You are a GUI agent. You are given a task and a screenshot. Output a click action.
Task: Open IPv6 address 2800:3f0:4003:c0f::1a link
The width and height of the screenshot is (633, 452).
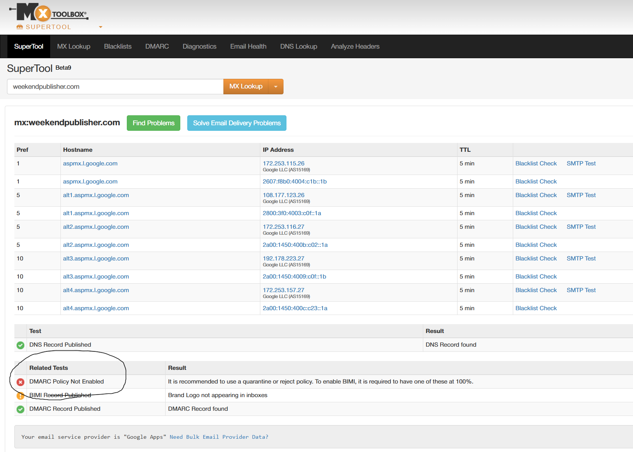(x=292, y=213)
